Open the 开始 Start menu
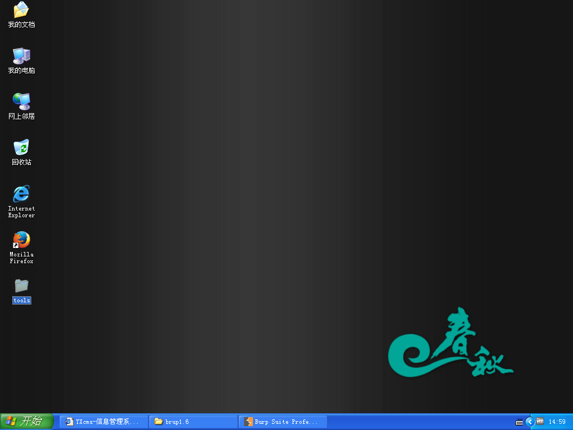 [27, 421]
